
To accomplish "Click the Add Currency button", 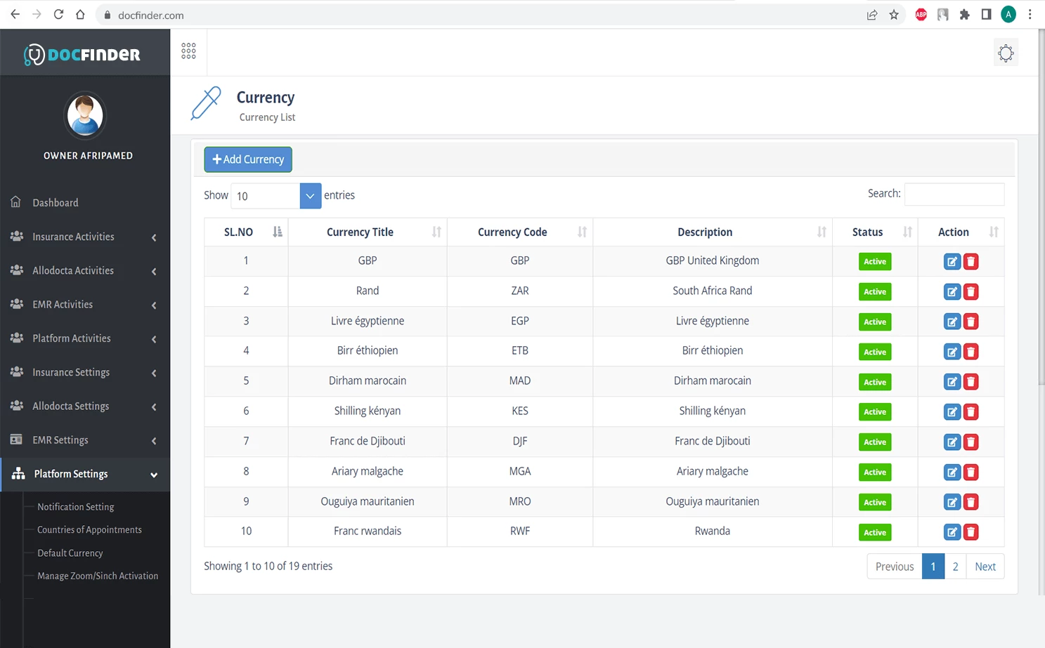I will click(x=247, y=159).
